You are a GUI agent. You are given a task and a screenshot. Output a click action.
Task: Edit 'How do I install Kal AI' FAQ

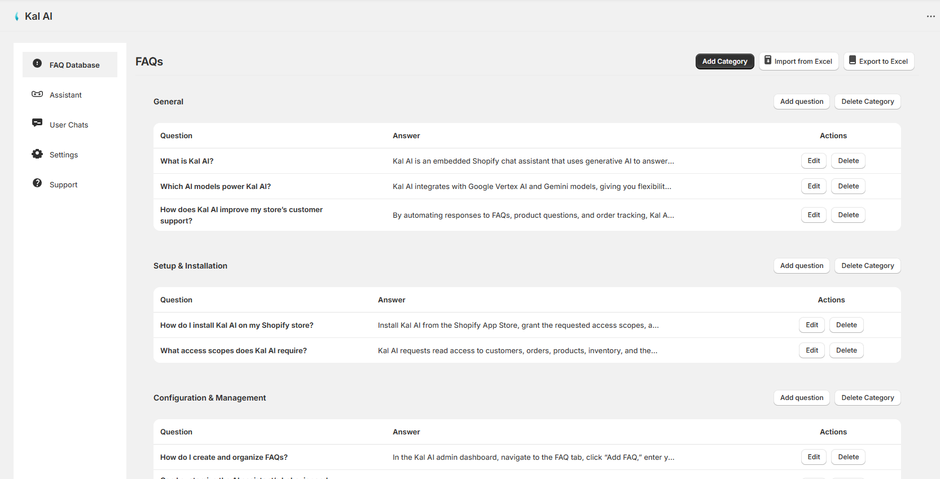[x=811, y=325]
